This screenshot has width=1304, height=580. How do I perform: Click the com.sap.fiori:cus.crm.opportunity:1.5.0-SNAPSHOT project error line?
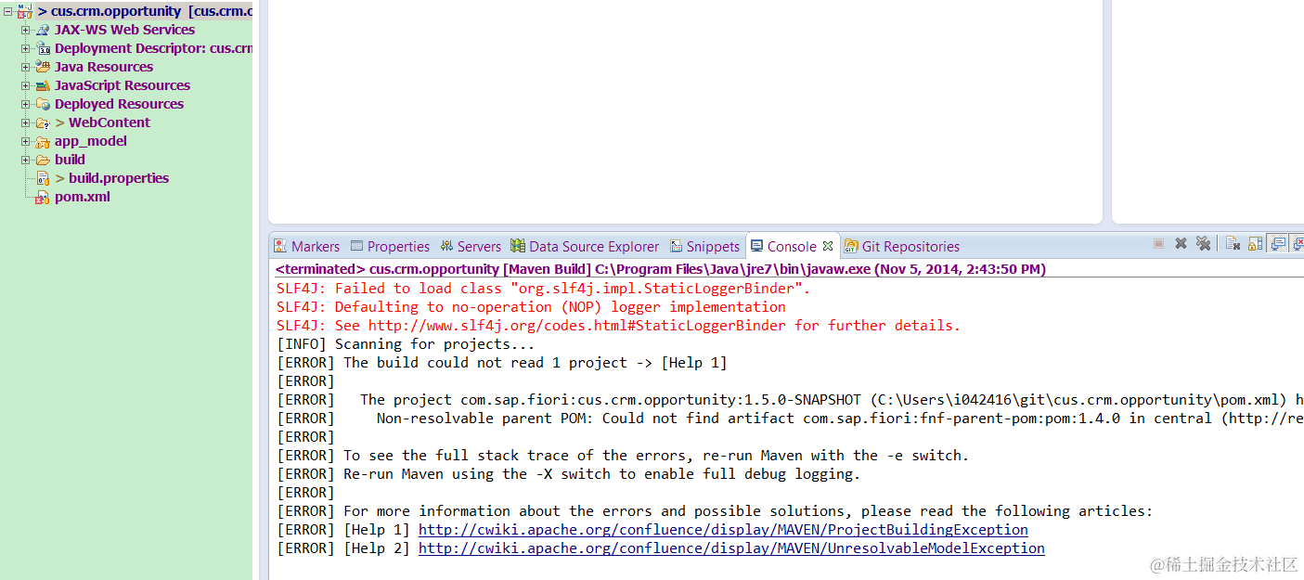[790, 400]
